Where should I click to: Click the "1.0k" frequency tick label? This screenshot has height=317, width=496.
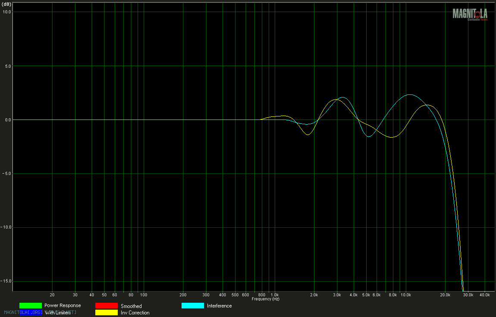[275, 295]
